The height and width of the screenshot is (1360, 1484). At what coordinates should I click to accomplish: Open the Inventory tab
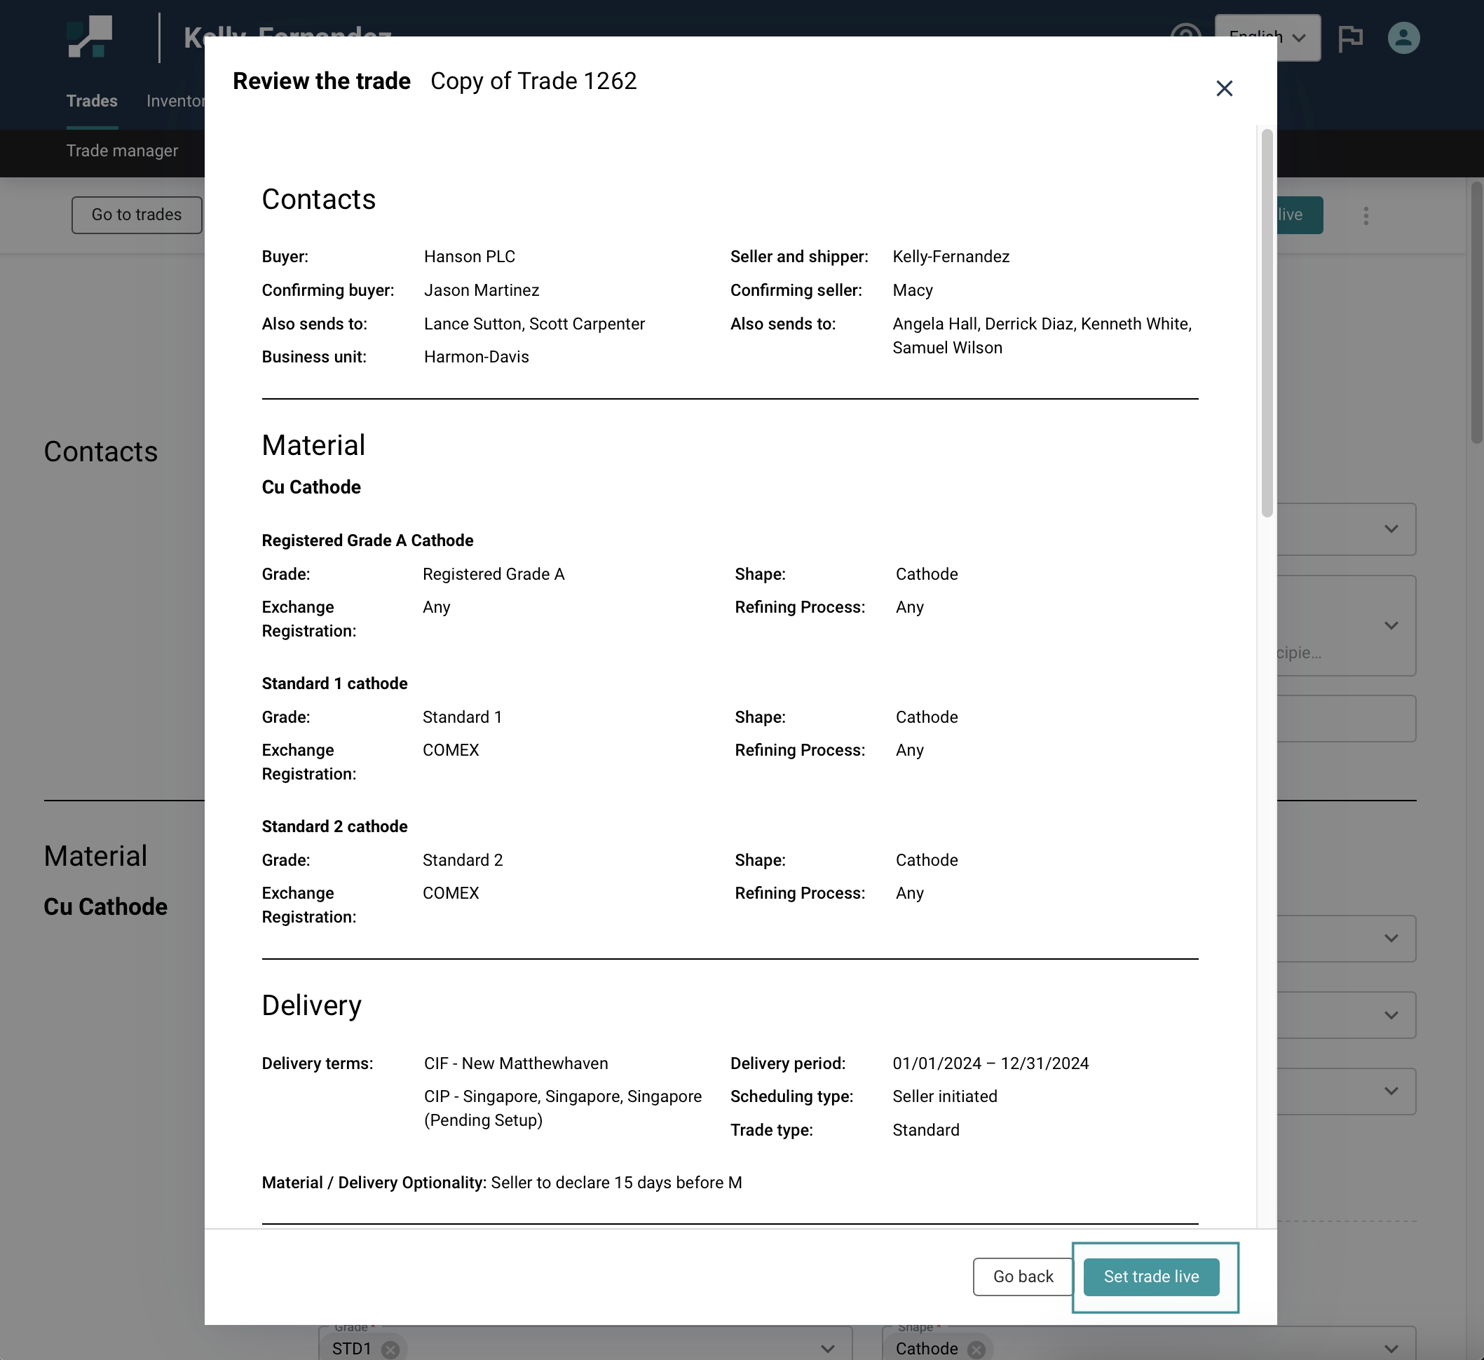tap(175, 101)
